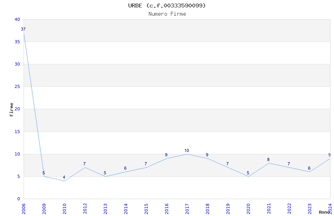Select the year label 2019 on x-axis
This screenshot has height=216, width=334.
coord(228,209)
